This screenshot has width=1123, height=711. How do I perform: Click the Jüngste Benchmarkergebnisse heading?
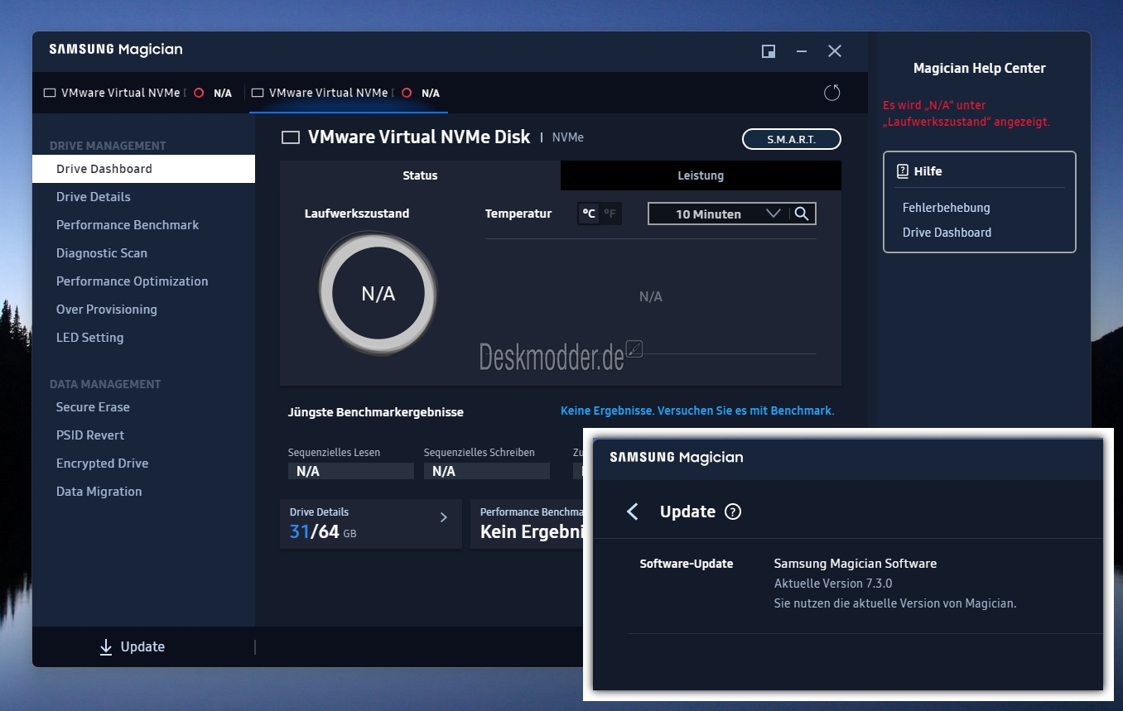tap(376, 412)
